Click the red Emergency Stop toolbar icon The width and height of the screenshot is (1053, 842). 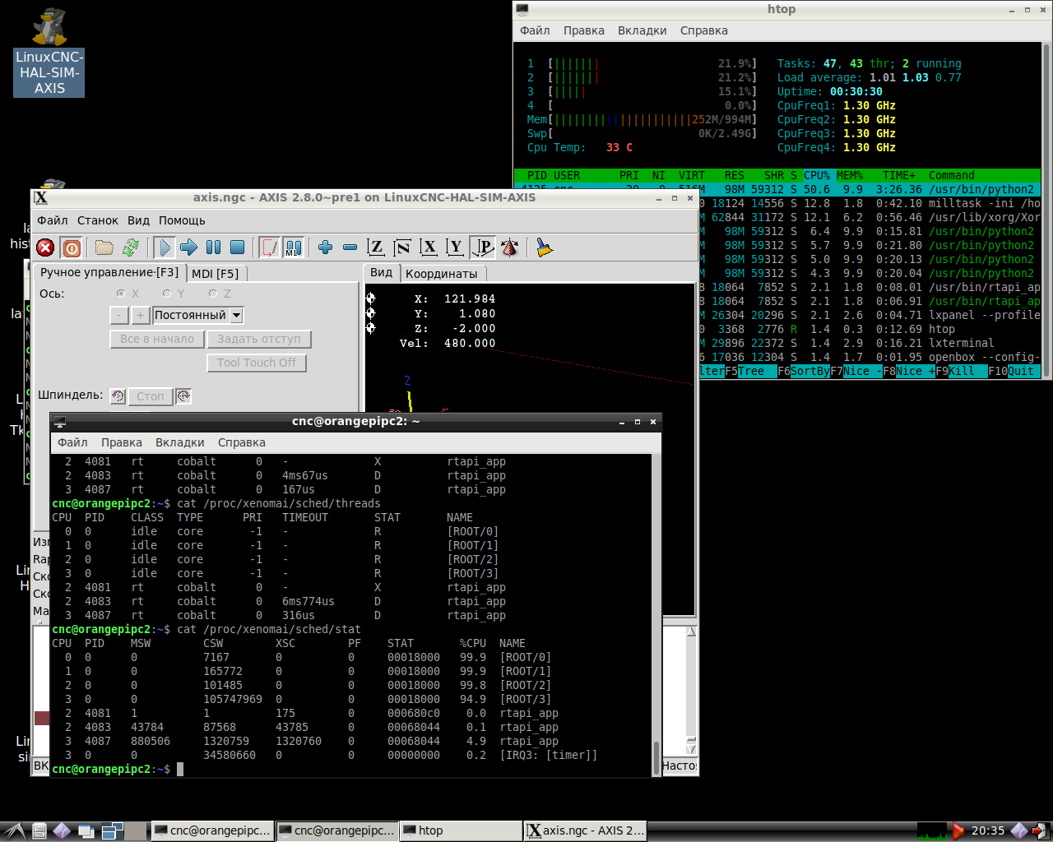pos(45,248)
